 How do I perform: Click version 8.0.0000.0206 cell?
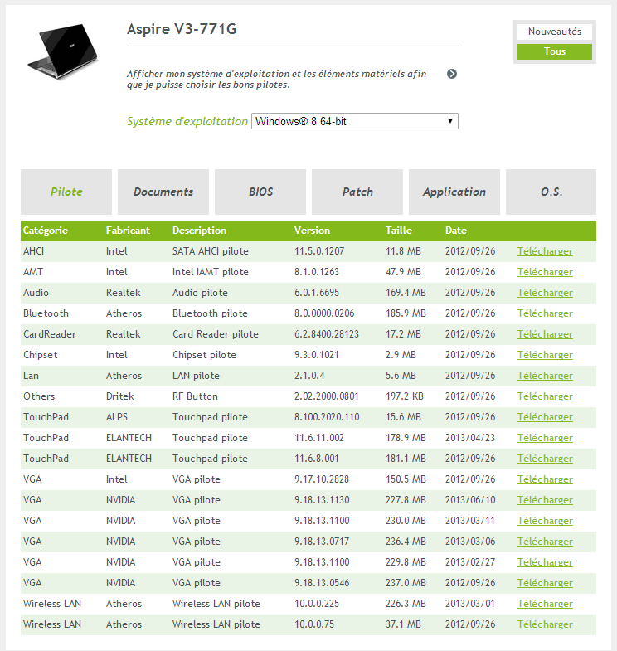point(324,313)
